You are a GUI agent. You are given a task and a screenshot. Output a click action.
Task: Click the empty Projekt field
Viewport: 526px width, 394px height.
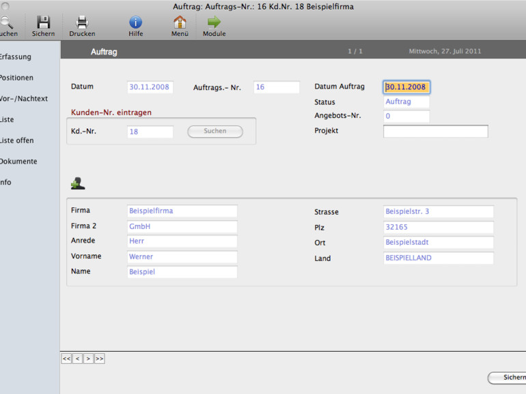tap(435, 132)
